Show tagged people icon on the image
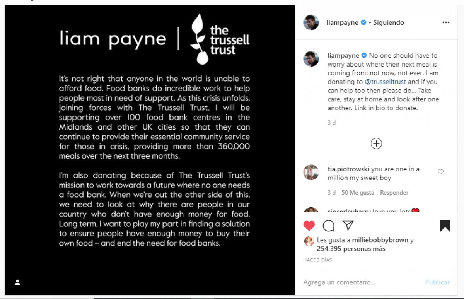 tap(17, 283)
